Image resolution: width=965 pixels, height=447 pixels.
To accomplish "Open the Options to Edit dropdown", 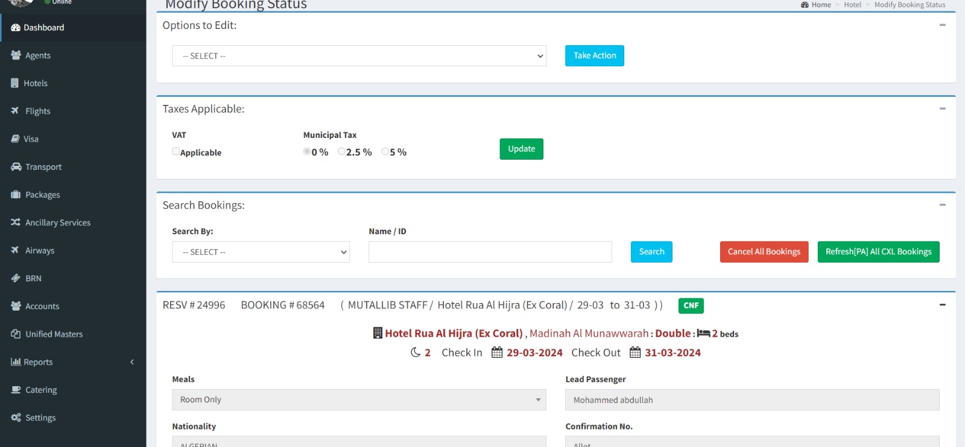I will pos(359,56).
